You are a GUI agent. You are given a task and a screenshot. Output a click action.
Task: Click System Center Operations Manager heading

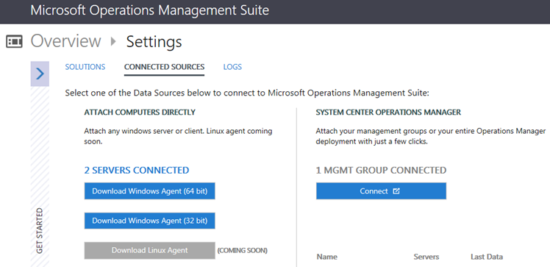click(x=388, y=113)
